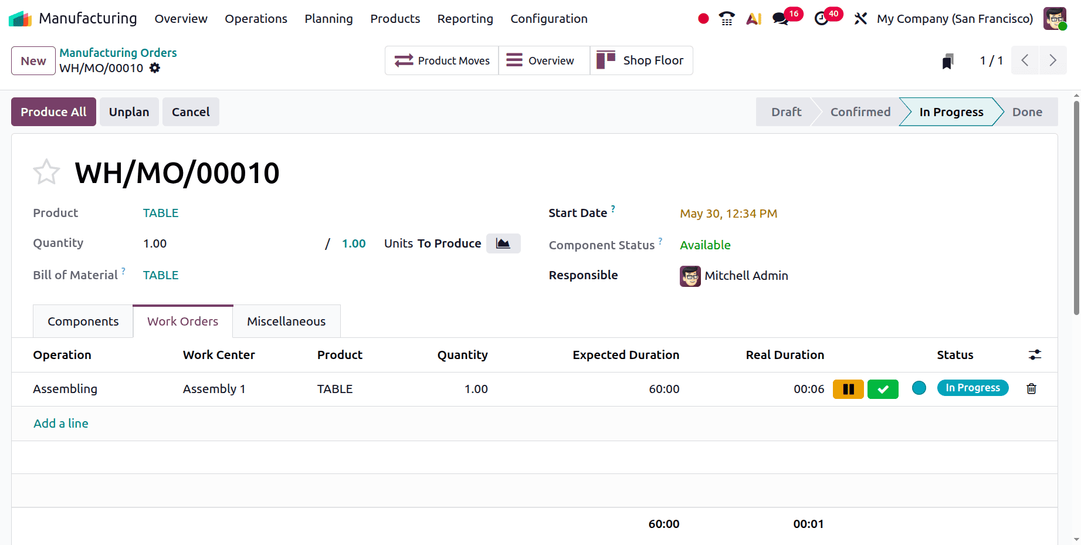Click the teal status circle in the Assembling row
This screenshot has height=545, width=1081.
pyautogui.click(x=919, y=388)
